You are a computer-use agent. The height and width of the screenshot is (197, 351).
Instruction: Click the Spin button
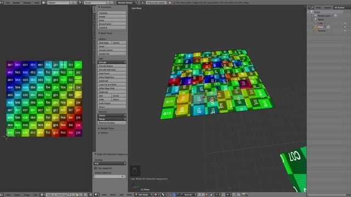[105, 96]
